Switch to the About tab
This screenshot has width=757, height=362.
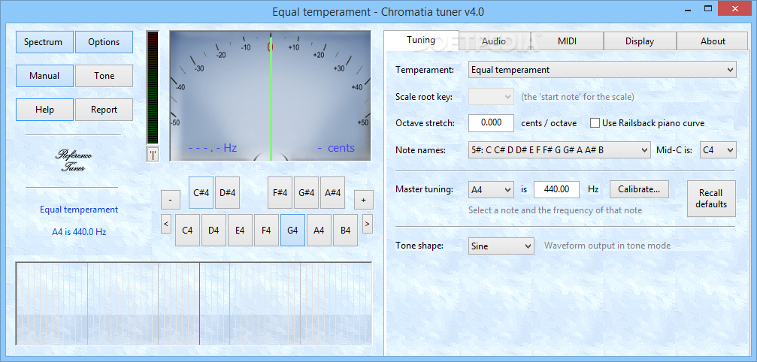[713, 41]
